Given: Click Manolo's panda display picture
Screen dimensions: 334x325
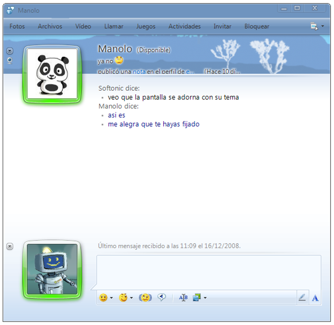Looking at the screenshot, I should click(52, 74).
